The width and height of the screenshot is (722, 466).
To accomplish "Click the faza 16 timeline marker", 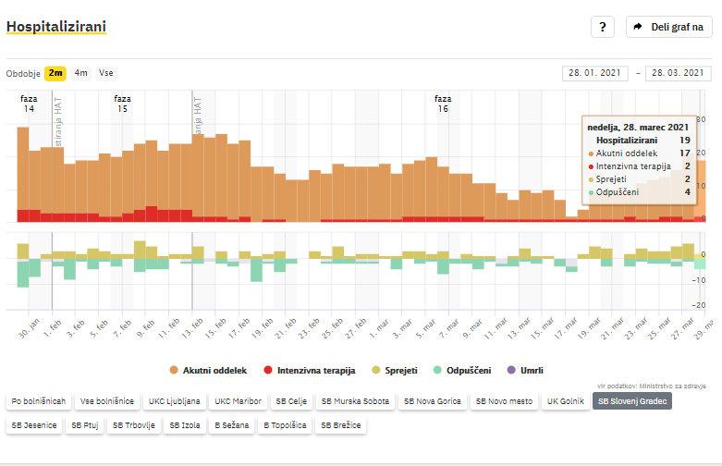I will pyautogui.click(x=443, y=104).
